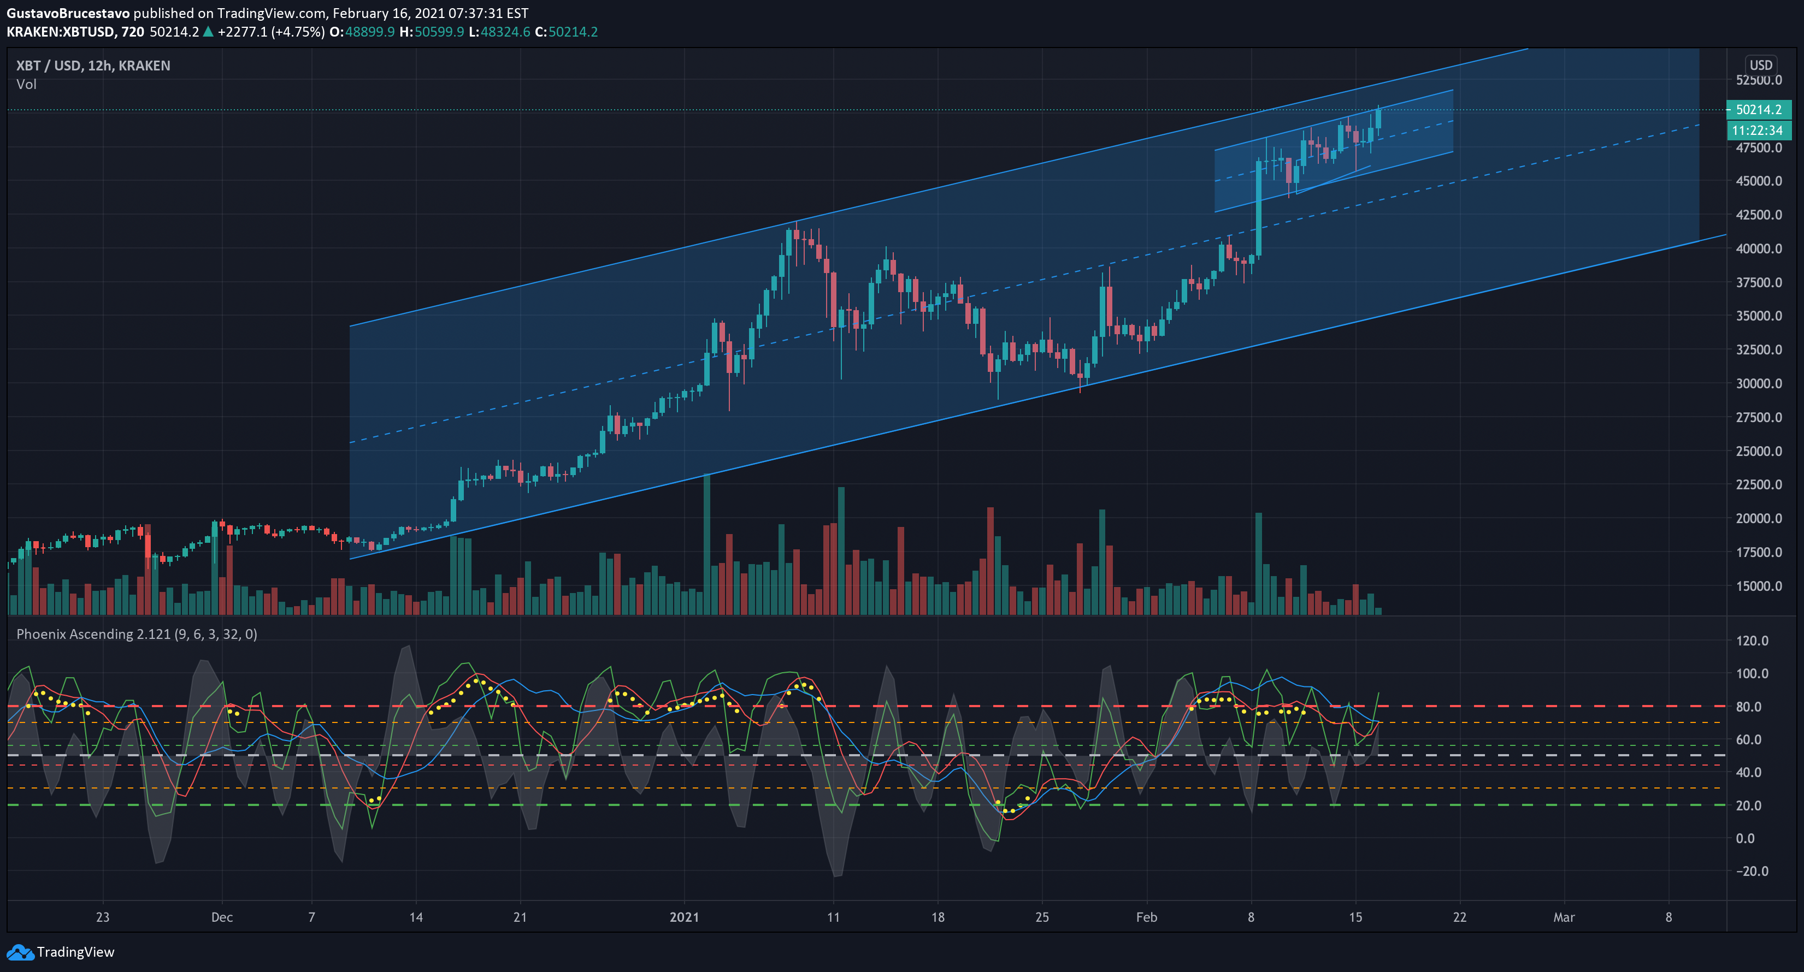Open the USD currency selector
The height and width of the screenshot is (972, 1804).
pyautogui.click(x=1761, y=65)
